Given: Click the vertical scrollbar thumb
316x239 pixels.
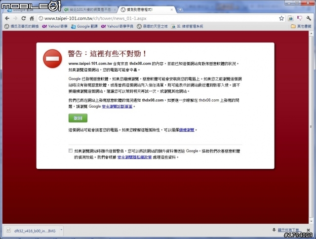Looking at the screenshot, I should 311,127.
